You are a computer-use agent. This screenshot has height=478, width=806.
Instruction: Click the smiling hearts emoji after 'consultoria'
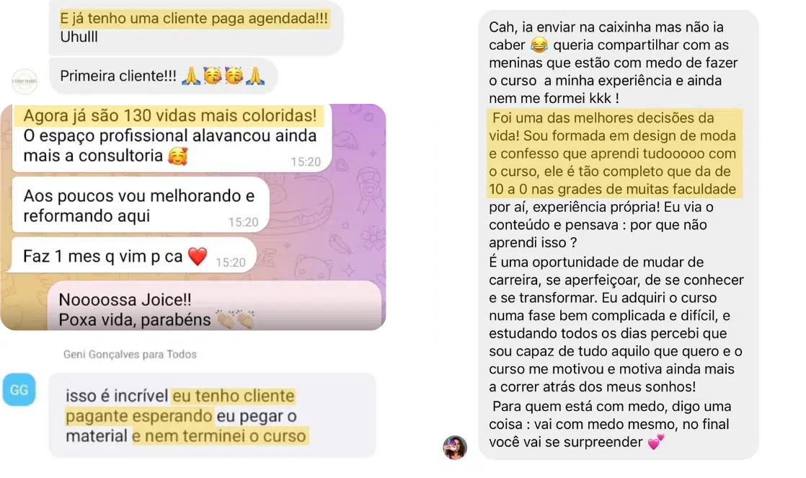pyautogui.click(x=178, y=156)
